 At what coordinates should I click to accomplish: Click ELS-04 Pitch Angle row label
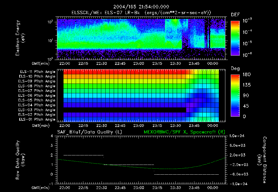click(x=37, y=105)
